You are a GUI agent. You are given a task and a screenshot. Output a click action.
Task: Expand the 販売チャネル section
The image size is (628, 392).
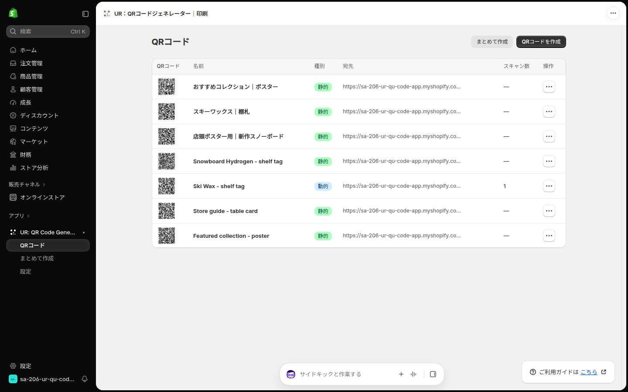[27, 185]
